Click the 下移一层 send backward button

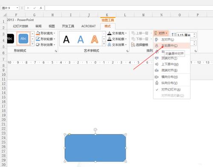point(140,39)
